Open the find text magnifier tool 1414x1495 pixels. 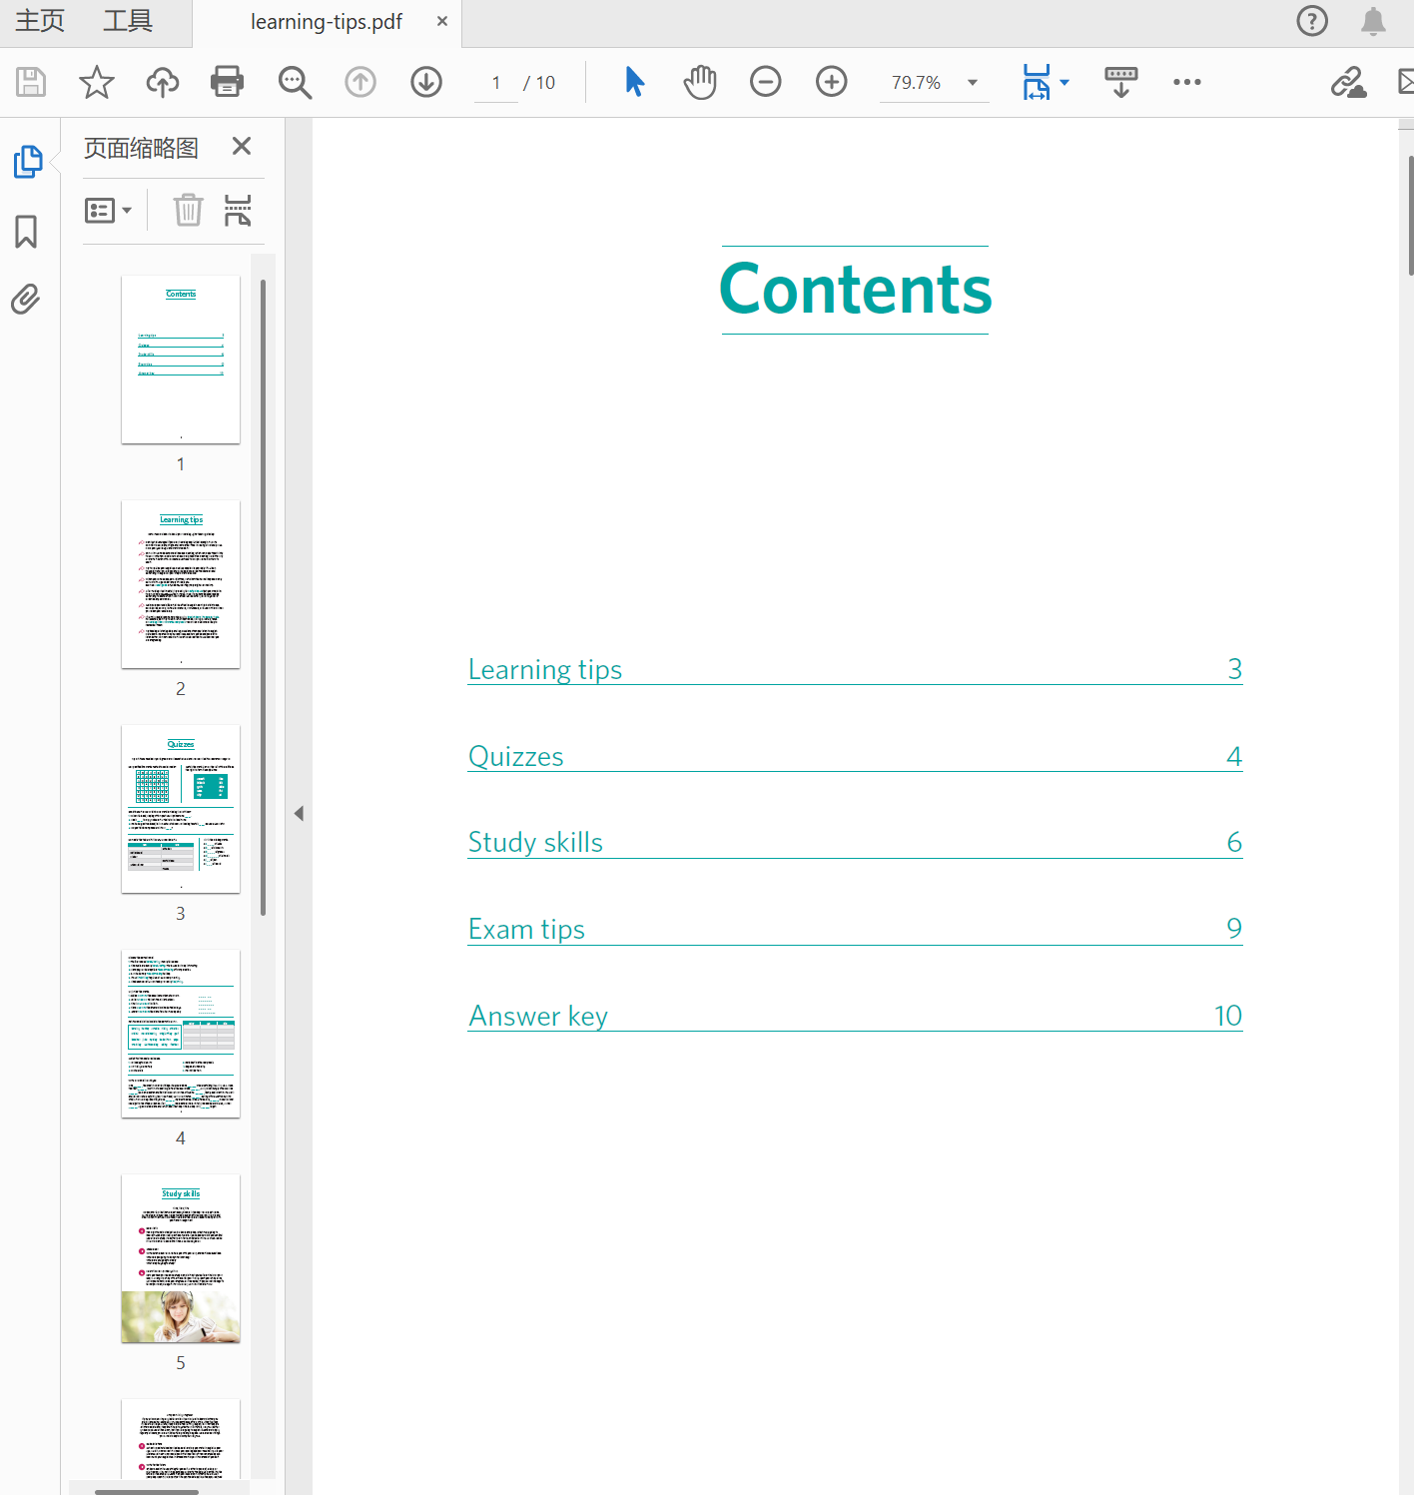[295, 82]
